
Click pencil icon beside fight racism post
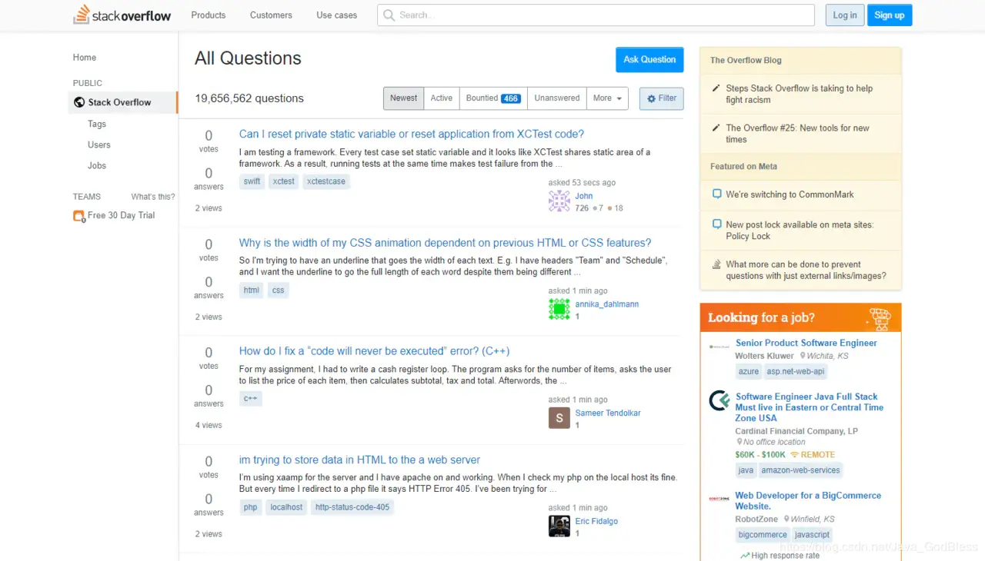tap(716, 88)
